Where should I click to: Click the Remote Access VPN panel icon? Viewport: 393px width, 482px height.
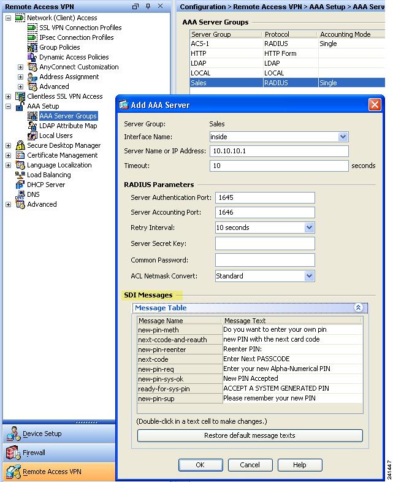click(13, 472)
